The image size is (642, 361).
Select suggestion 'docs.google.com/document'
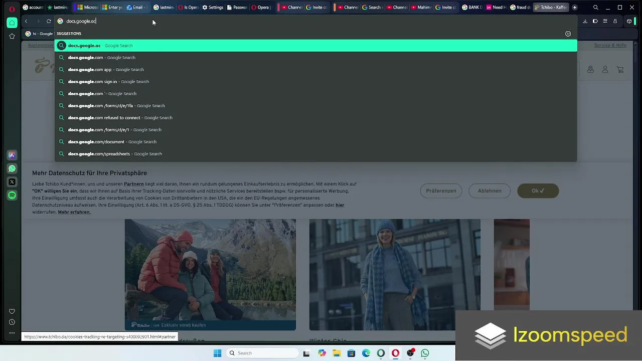tap(316, 142)
